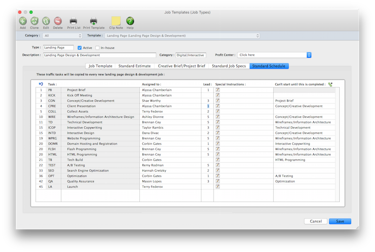The width and height of the screenshot is (375, 252).
Task: Open special instructions note for Project Brief
Action: click(x=218, y=90)
